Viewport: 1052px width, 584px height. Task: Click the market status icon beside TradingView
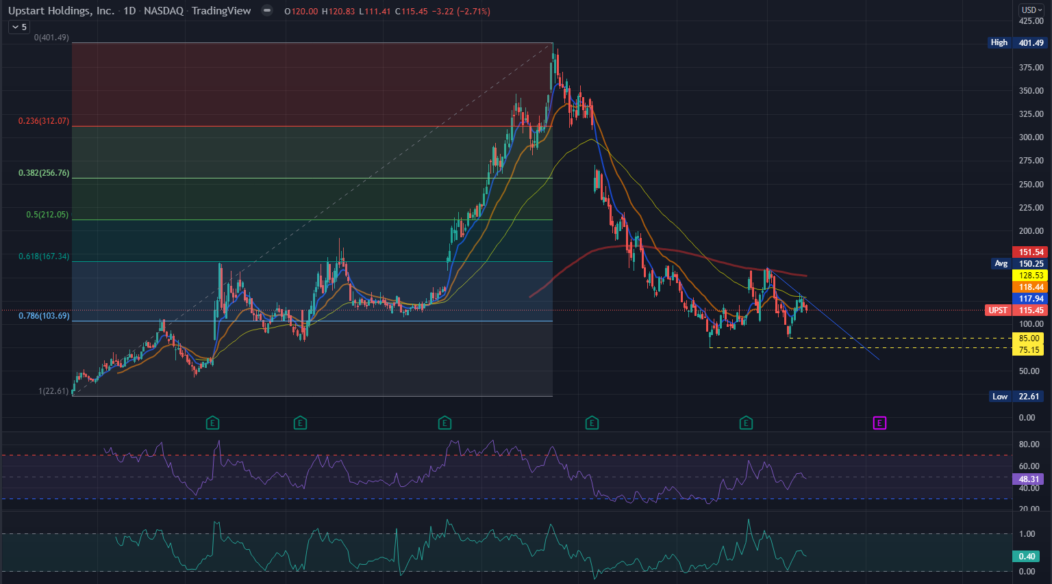[267, 11]
